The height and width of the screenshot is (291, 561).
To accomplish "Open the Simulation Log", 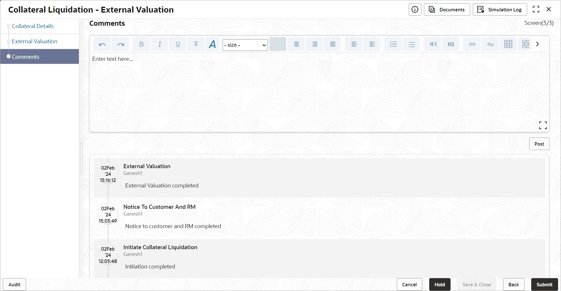I will 500,10.
